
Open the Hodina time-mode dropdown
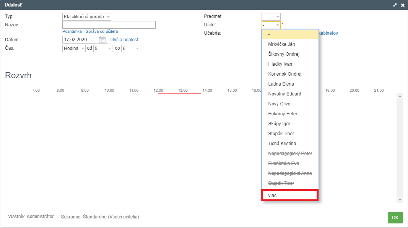pyautogui.click(x=74, y=49)
